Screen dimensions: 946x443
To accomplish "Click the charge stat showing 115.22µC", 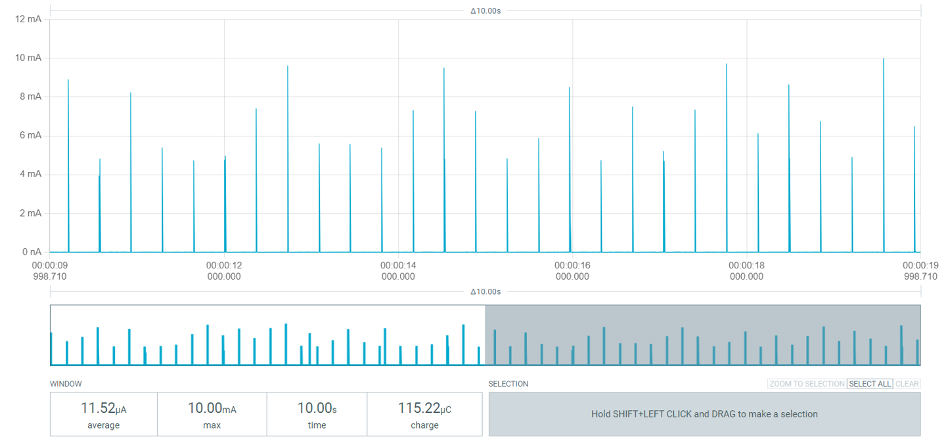I will (424, 413).
